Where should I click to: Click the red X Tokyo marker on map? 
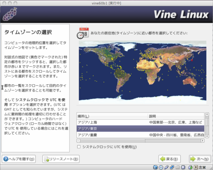coord(192,60)
